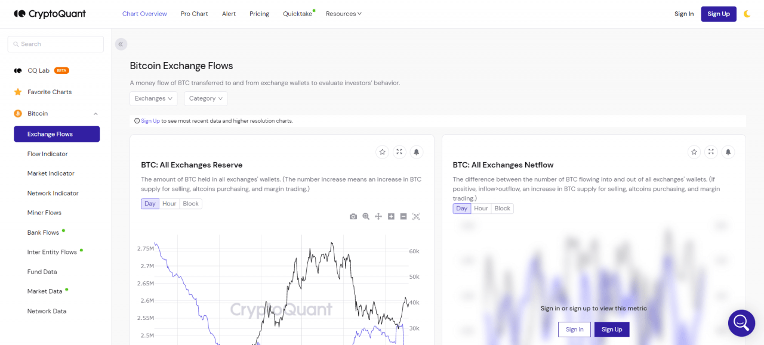Click the Sign Up button in the header
This screenshot has width=764, height=345.
718,13
